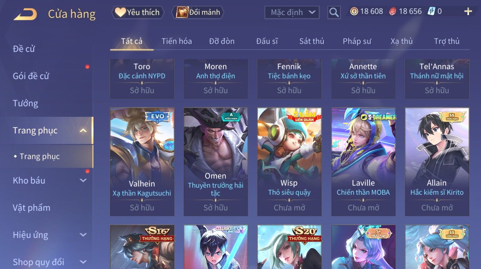Screen dimensions: 481x269
Task: Open Đổi mảnh fragment exchange chest
Action: (x=198, y=12)
